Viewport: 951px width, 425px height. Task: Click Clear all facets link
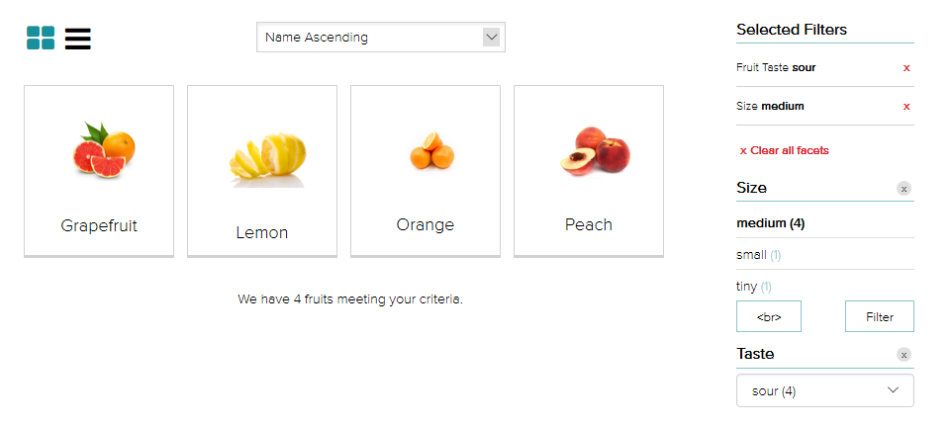(784, 150)
